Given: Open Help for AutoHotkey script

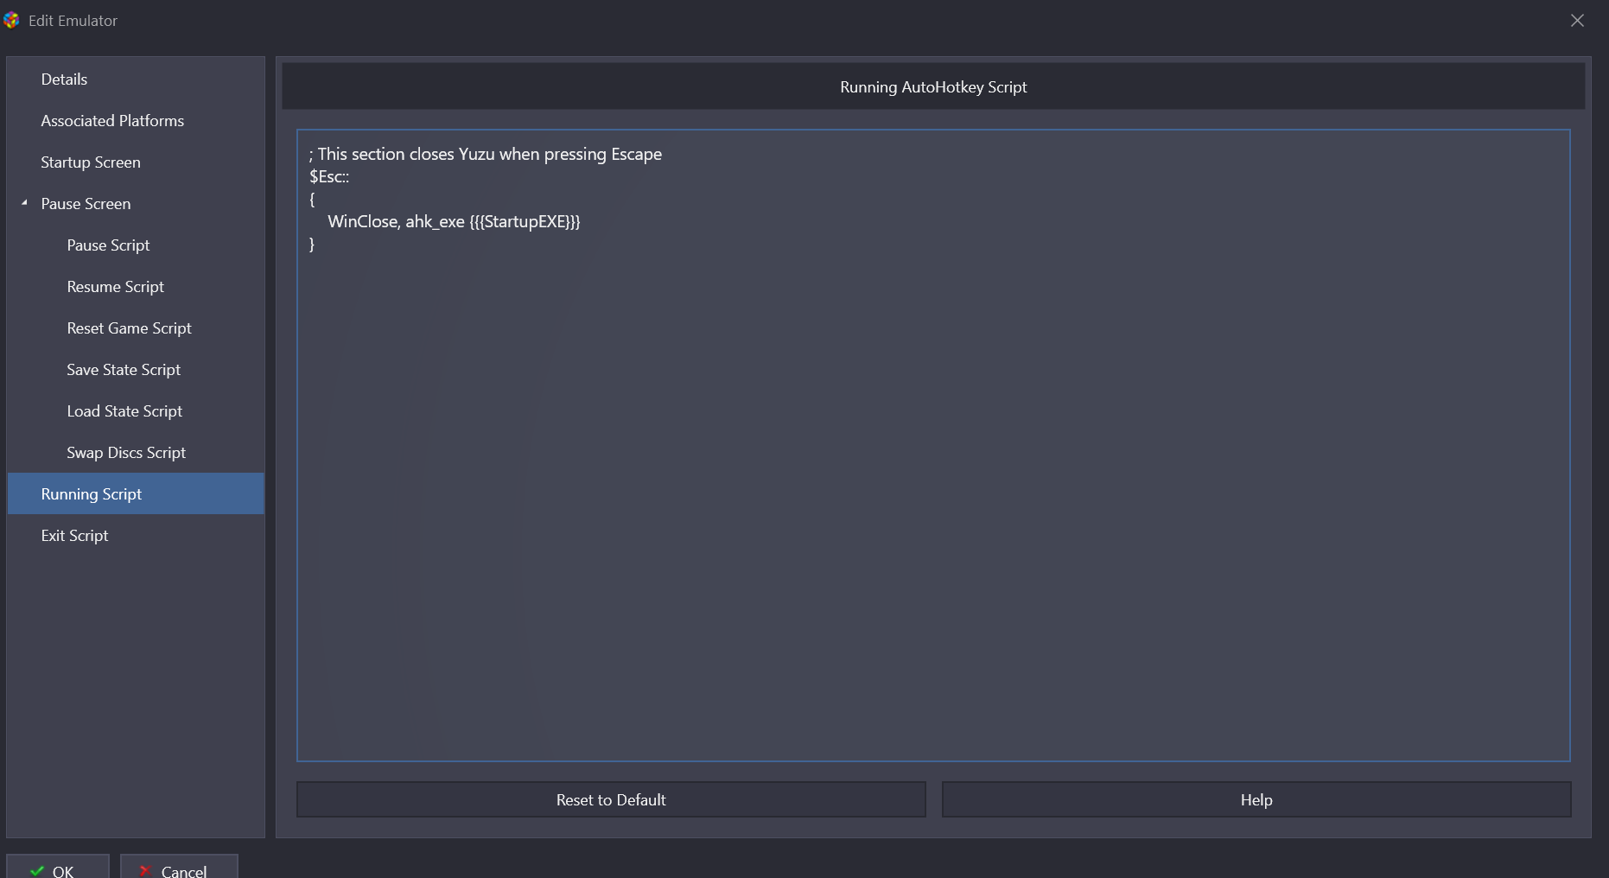Looking at the screenshot, I should (x=1256, y=799).
